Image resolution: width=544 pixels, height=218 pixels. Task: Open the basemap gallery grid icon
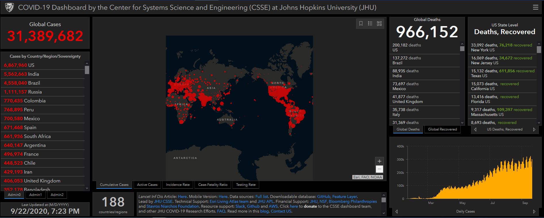coord(379,24)
